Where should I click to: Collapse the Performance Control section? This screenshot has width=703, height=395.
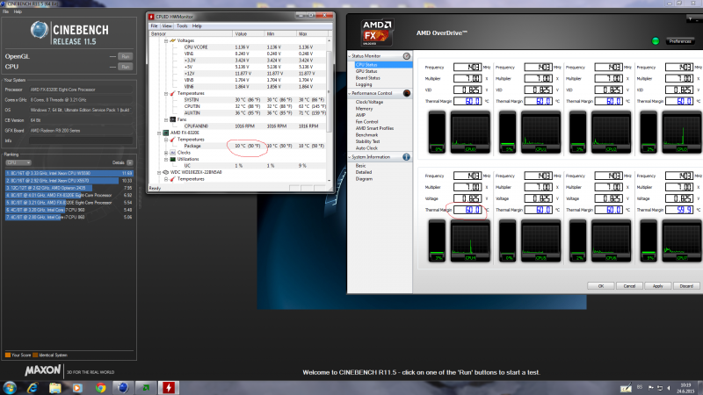click(350, 93)
